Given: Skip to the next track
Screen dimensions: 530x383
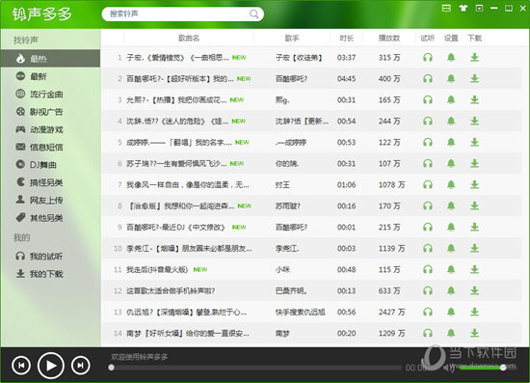Looking at the screenshot, I should 80,366.
